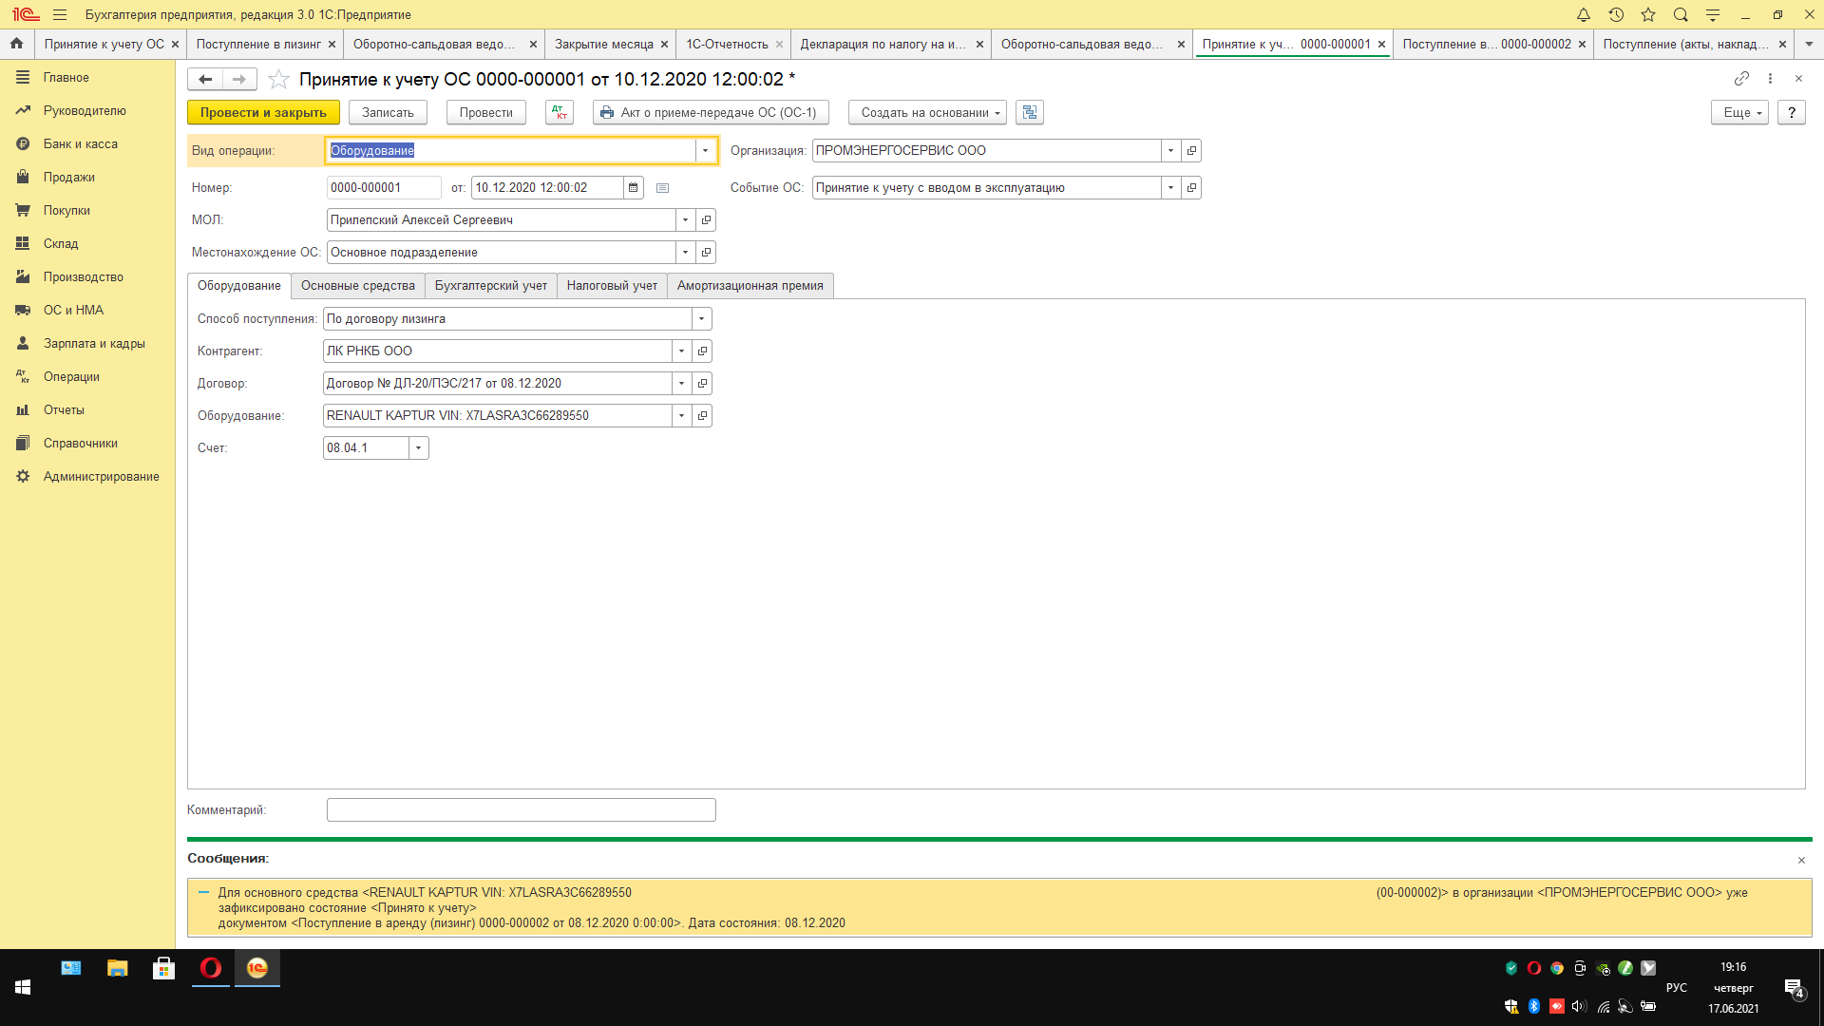Open the history icon in the title bar
The width and height of the screenshot is (1824, 1026).
coord(1616,15)
